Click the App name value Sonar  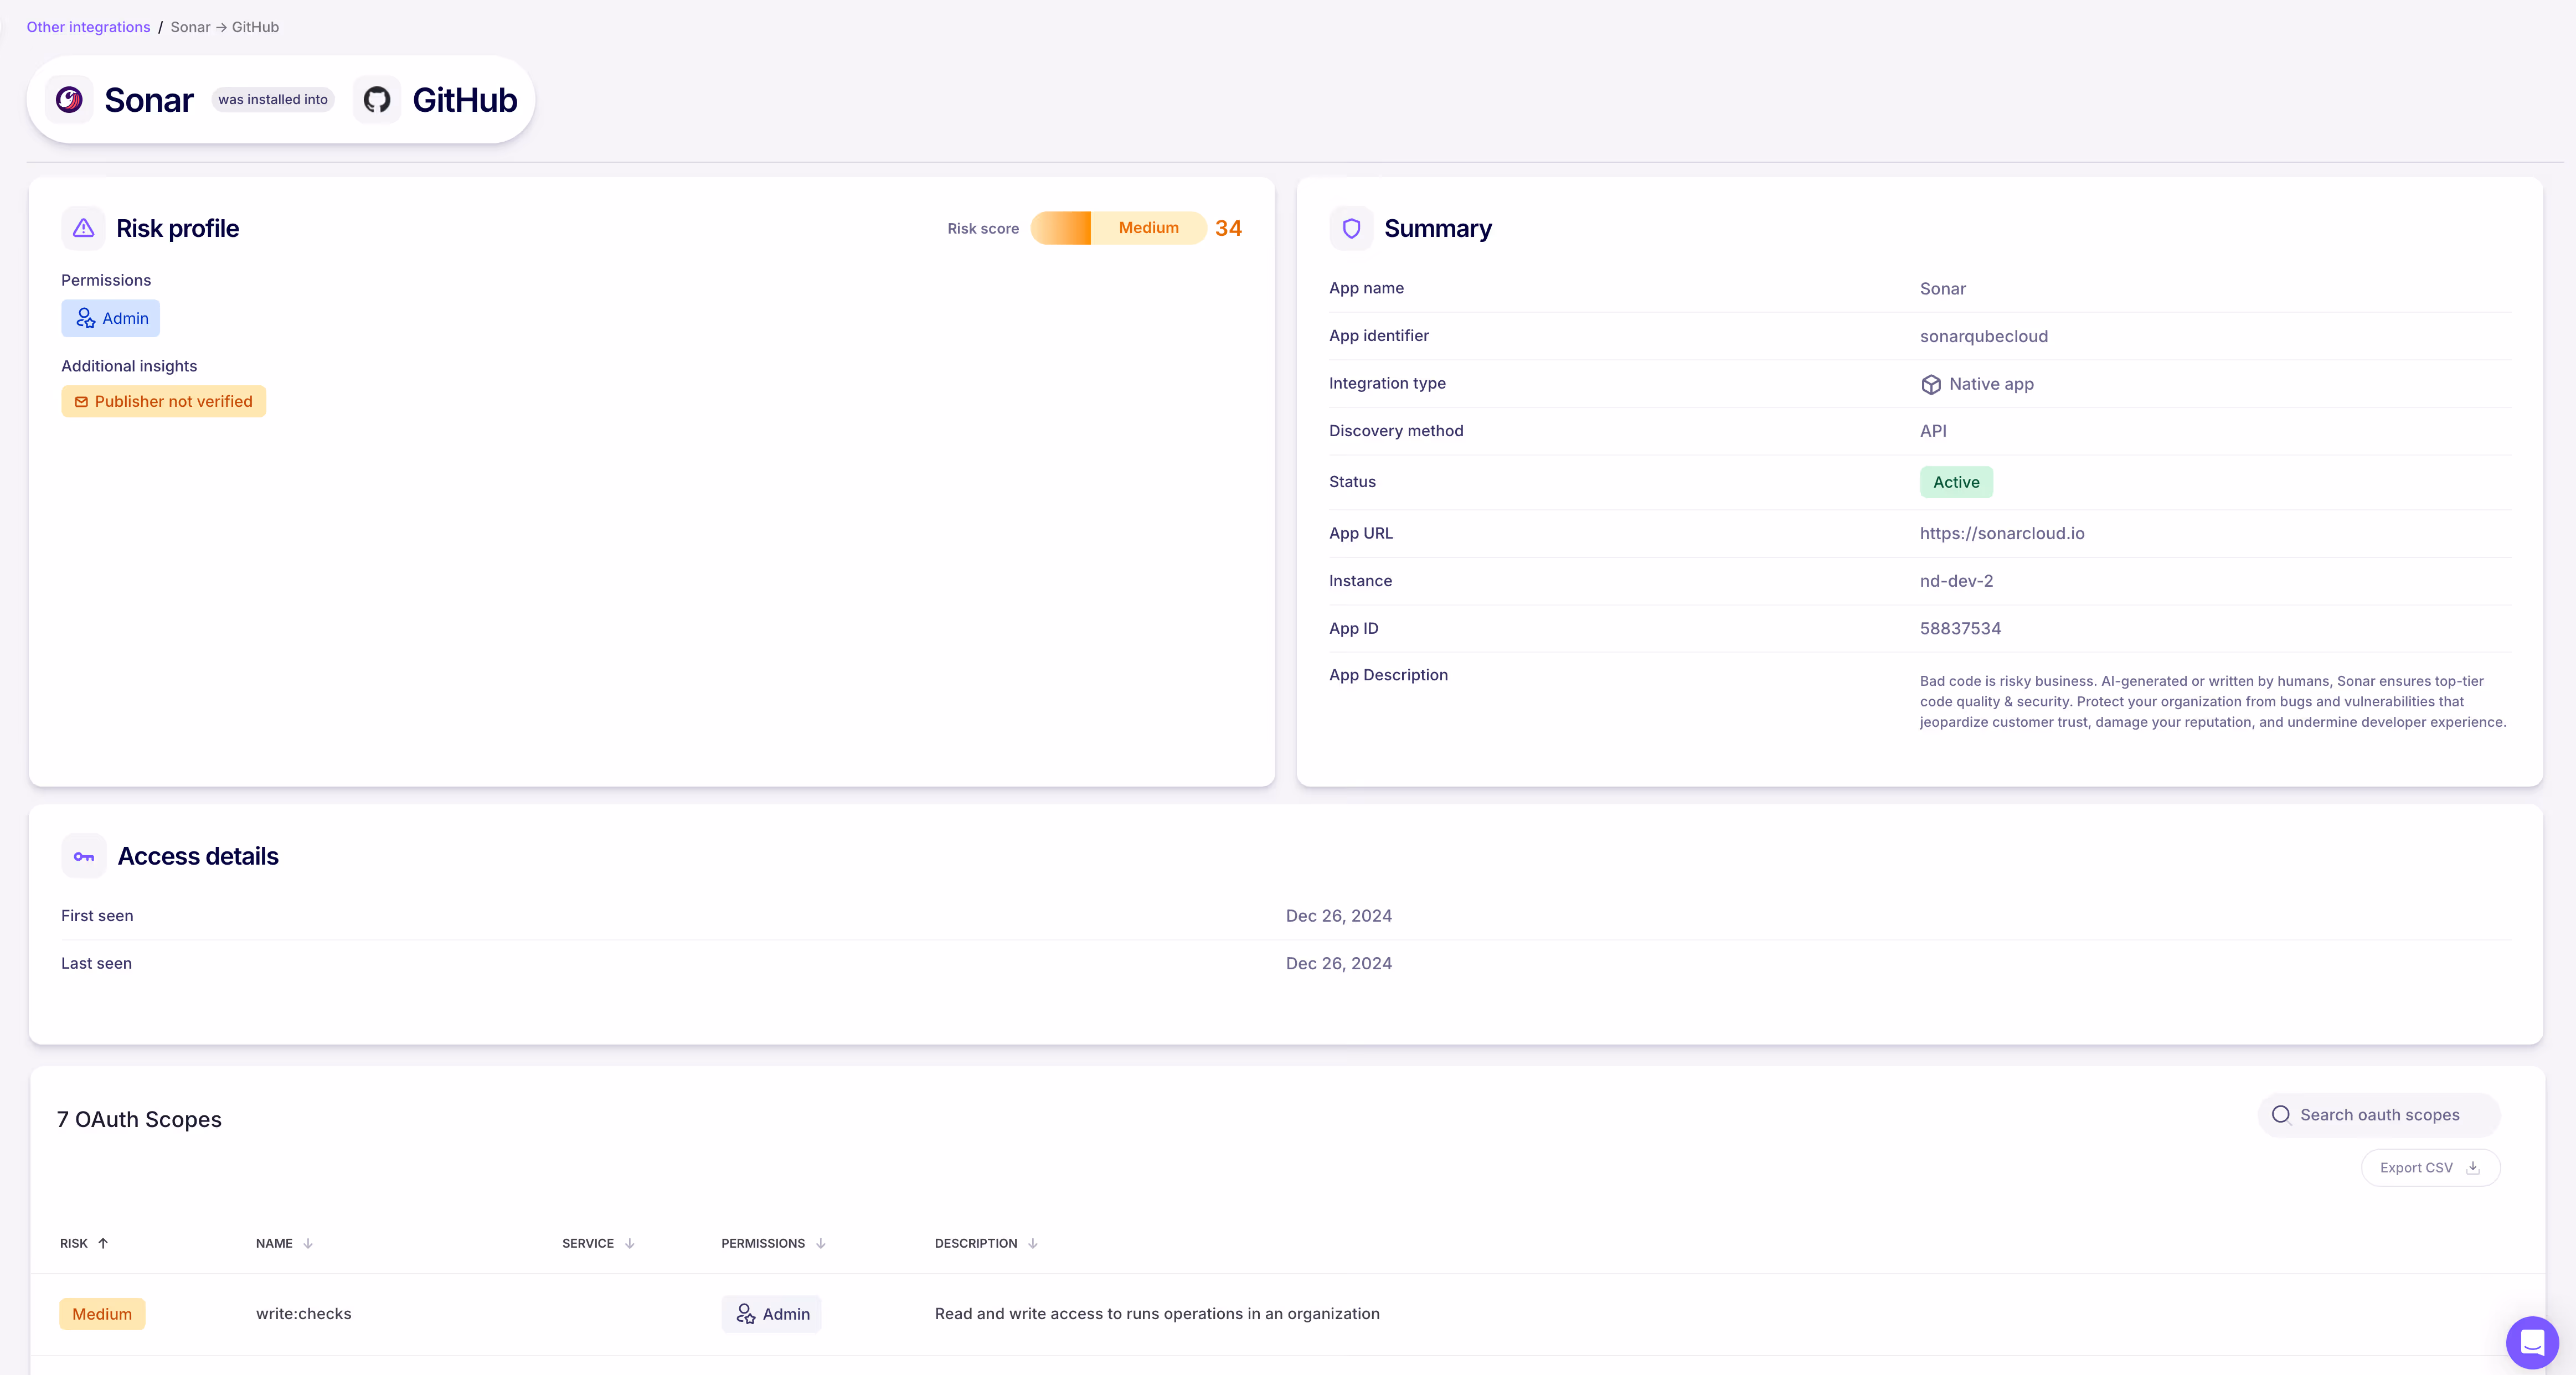pos(1942,289)
